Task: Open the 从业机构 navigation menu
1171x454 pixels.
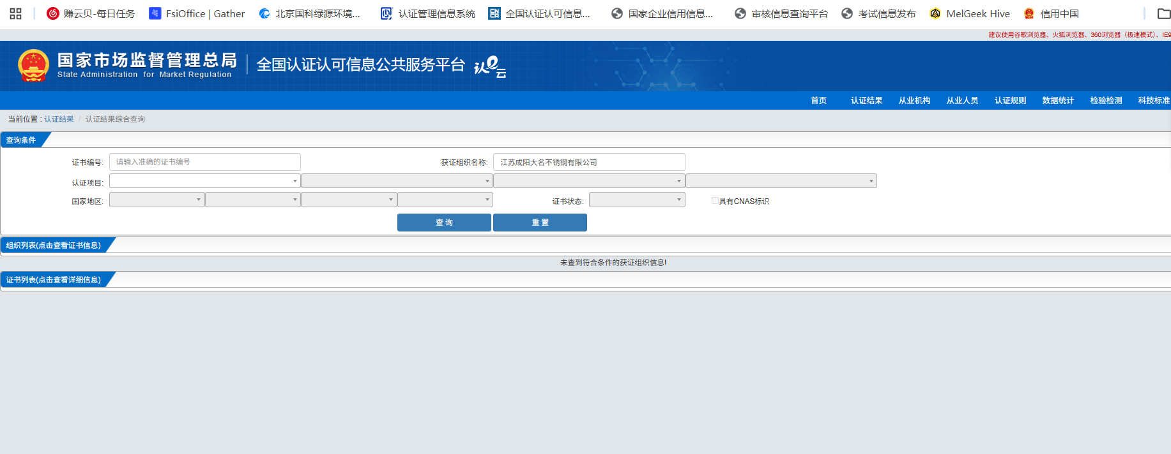Action: [x=914, y=101]
